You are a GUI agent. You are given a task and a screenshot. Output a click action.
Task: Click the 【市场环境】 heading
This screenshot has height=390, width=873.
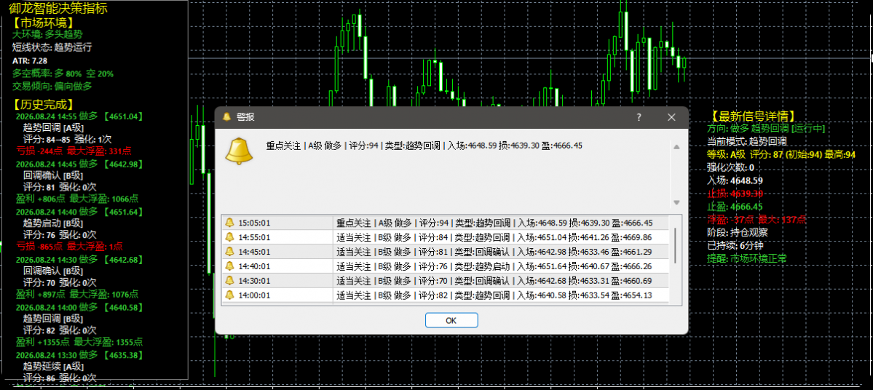point(43,23)
